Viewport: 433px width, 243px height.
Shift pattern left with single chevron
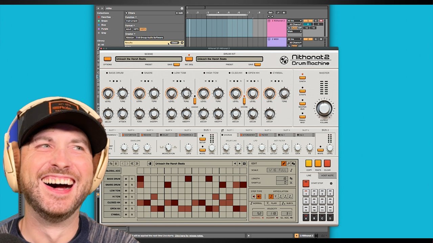123,163
